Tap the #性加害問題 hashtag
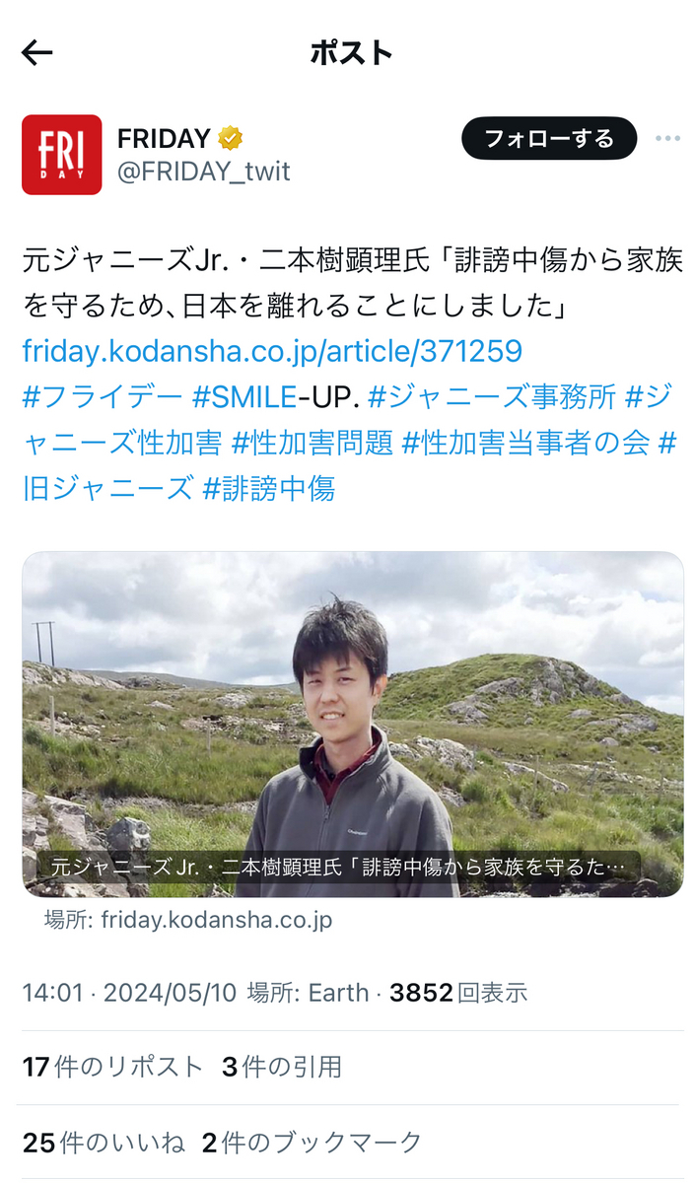Screen dimensions: 694x1183 pyautogui.click(x=312, y=443)
